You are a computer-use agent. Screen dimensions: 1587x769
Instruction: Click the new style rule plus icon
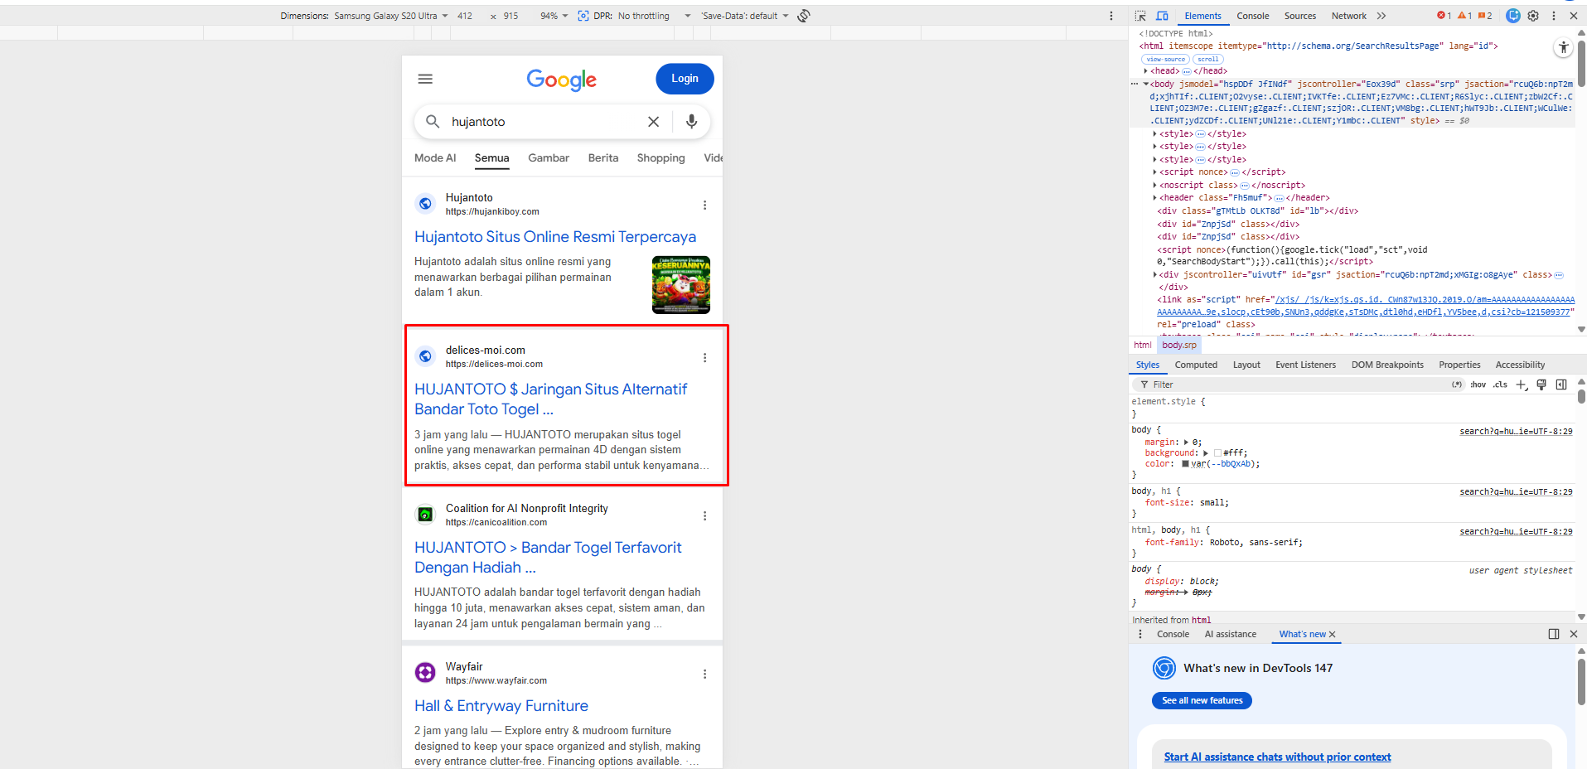[x=1521, y=384]
